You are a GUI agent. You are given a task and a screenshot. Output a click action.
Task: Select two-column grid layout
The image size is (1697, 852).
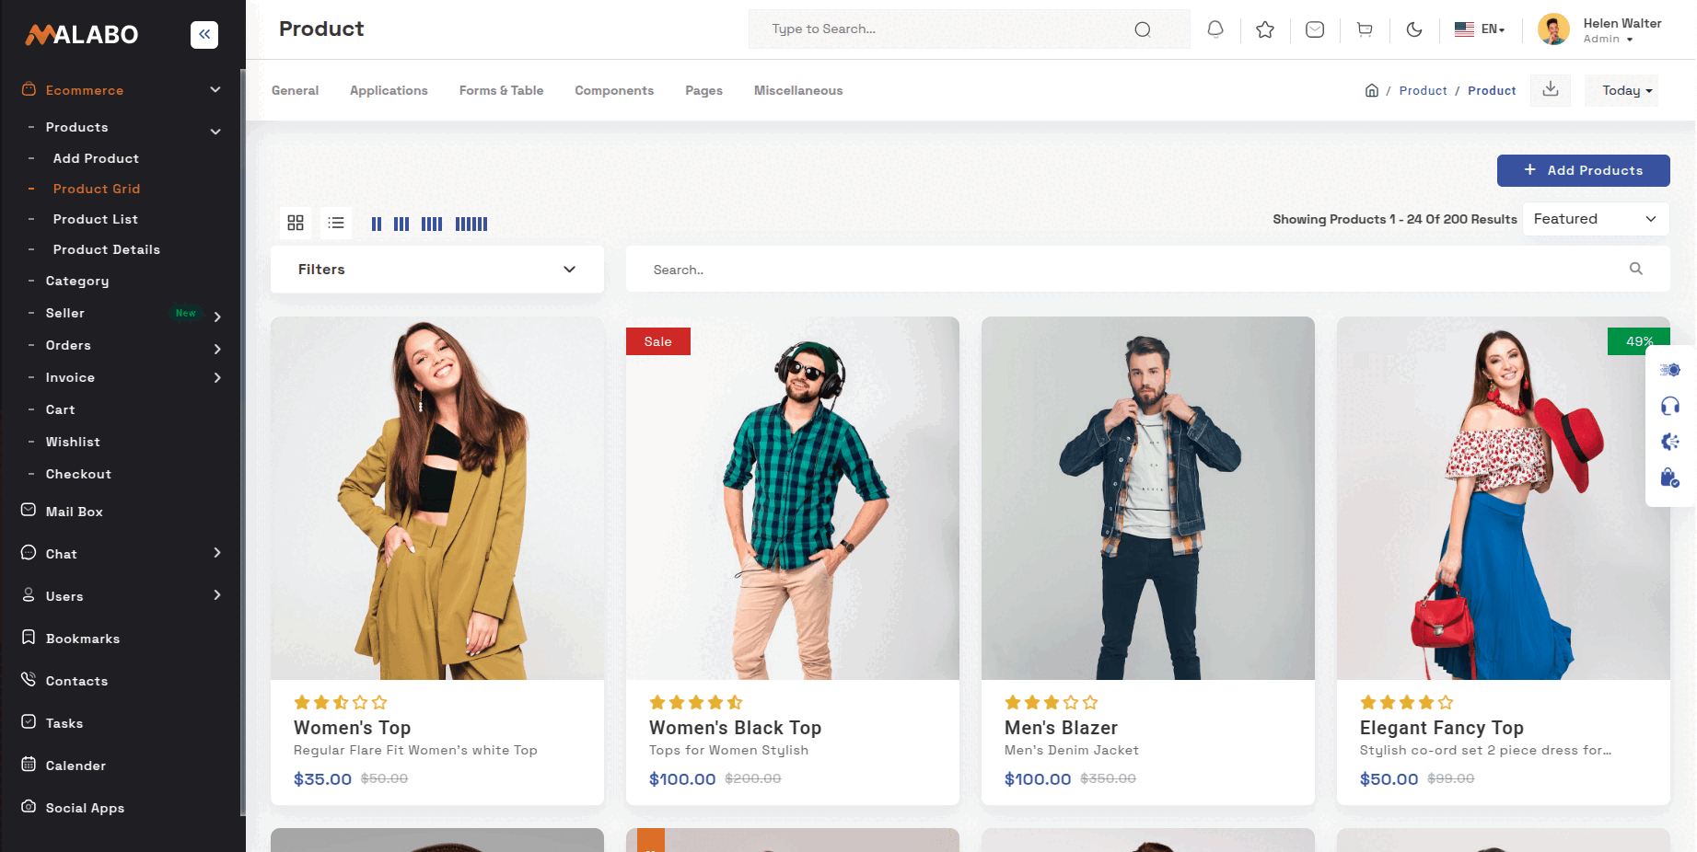pyautogui.click(x=377, y=224)
